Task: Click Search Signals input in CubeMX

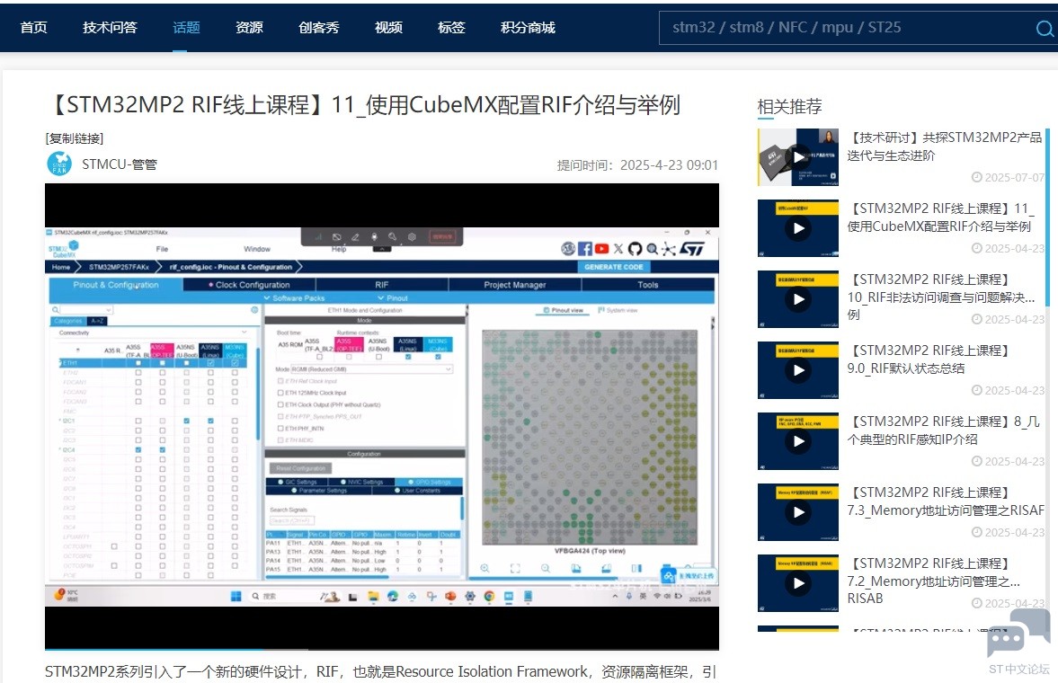Action: point(291,521)
